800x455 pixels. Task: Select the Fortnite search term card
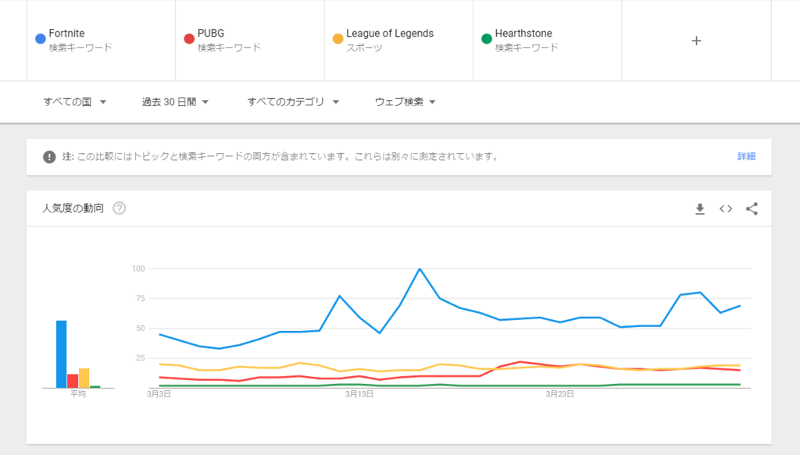101,41
